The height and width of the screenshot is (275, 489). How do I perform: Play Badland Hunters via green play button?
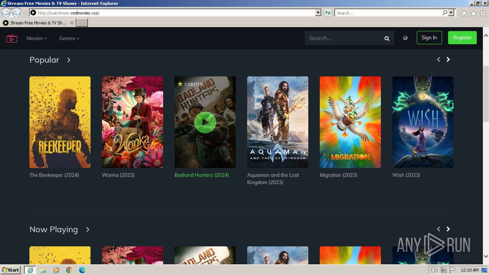205,123
